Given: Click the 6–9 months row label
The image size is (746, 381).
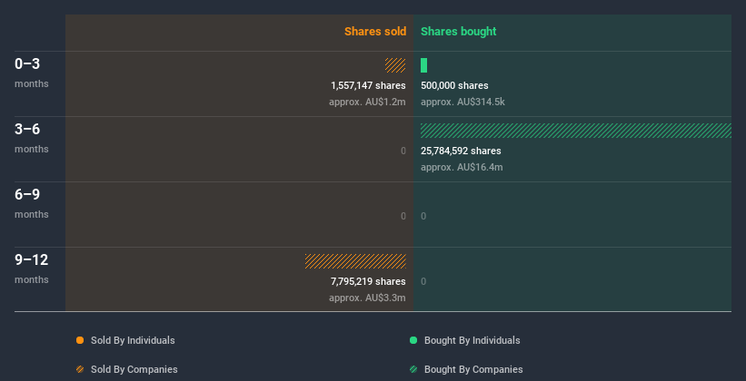Looking at the screenshot, I should pyautogui.click(x=32, y=203).
